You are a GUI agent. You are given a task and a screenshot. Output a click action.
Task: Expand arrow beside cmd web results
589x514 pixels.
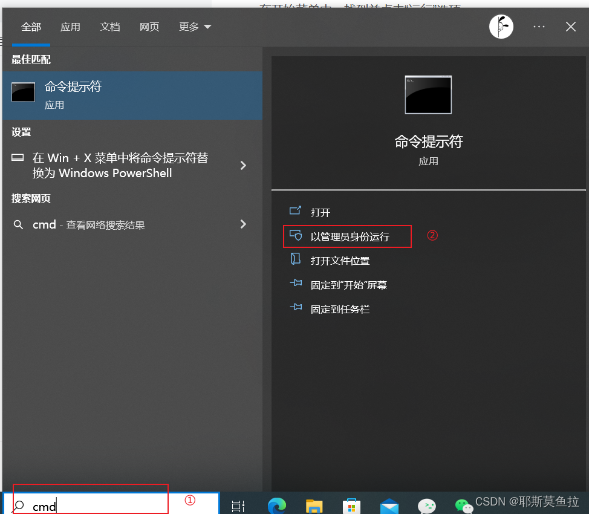tap(243, 224)
